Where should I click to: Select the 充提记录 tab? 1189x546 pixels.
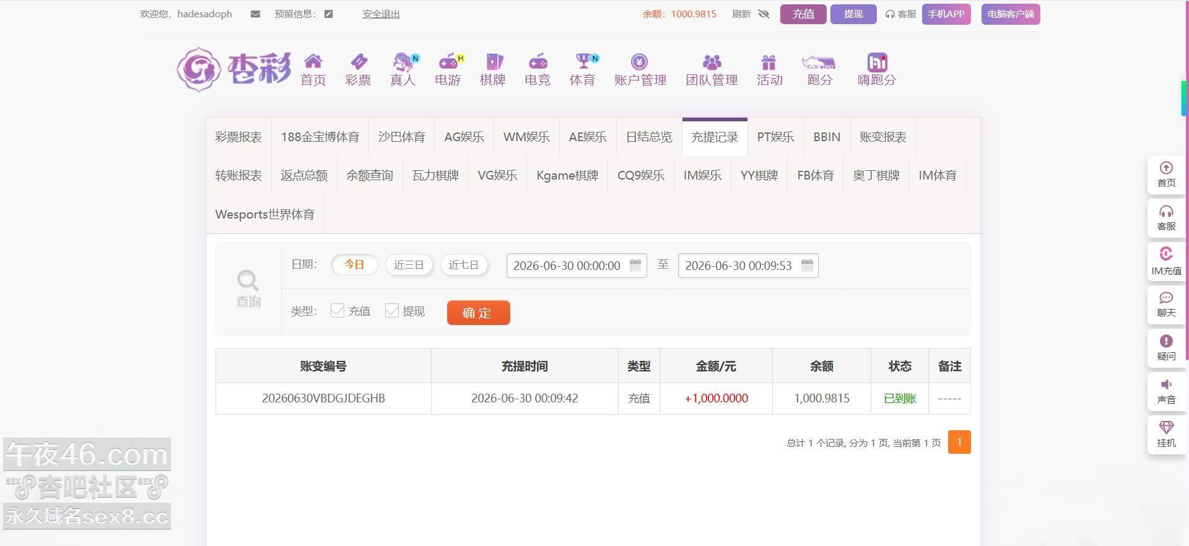click(x=715, y=137)
